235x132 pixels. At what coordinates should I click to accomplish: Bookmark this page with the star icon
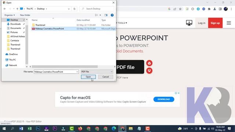click(180, 9)
